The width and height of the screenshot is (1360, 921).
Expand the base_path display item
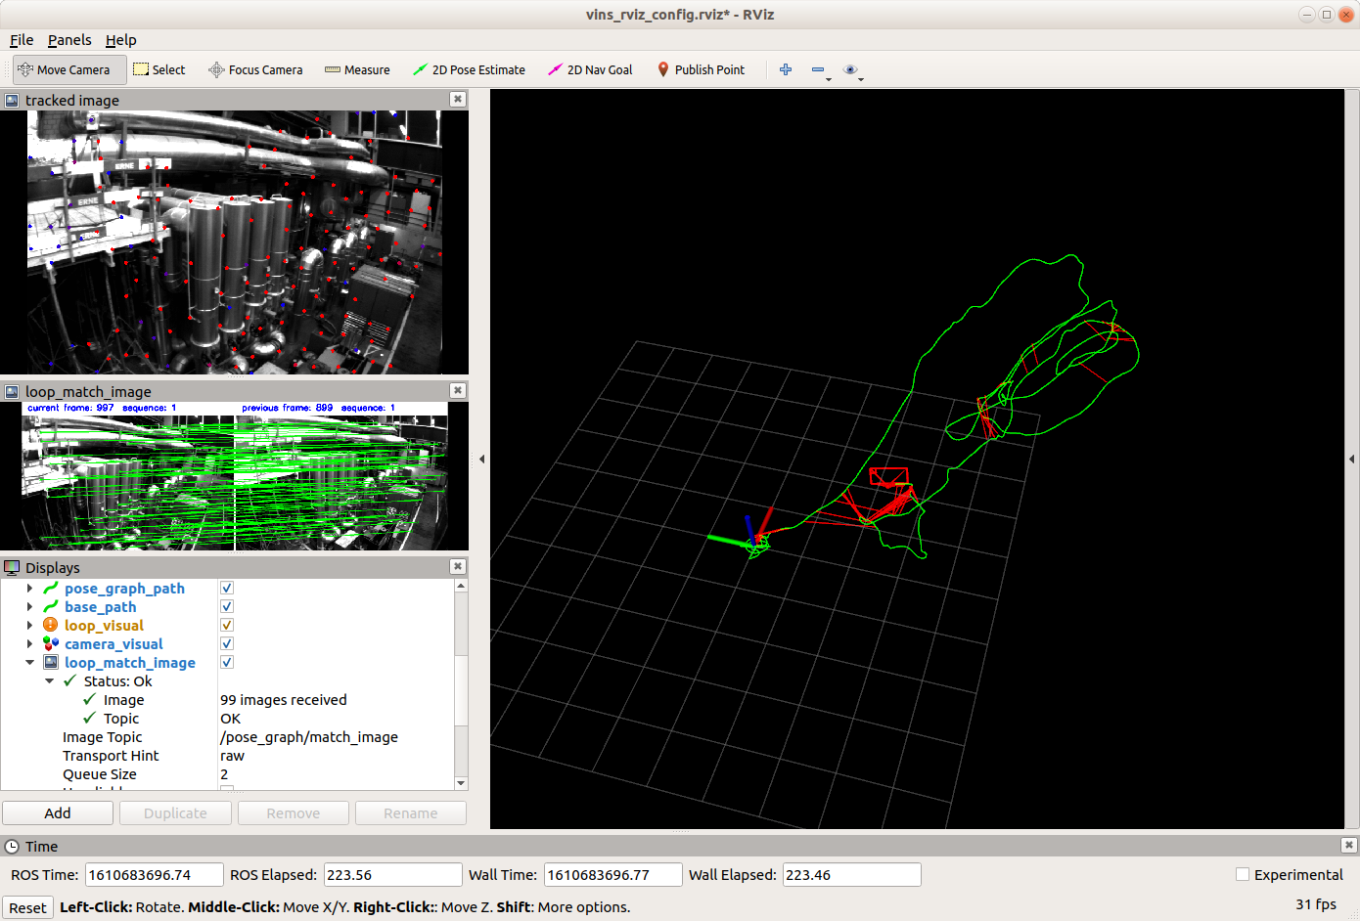click(x=29, y=607)
